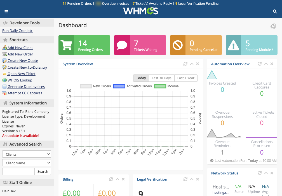Close the System Overview widget

pyautogui.click(x=198, y=64)
